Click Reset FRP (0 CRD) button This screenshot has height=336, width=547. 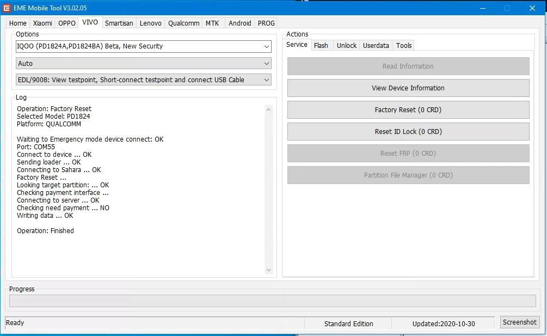[408, 154]
